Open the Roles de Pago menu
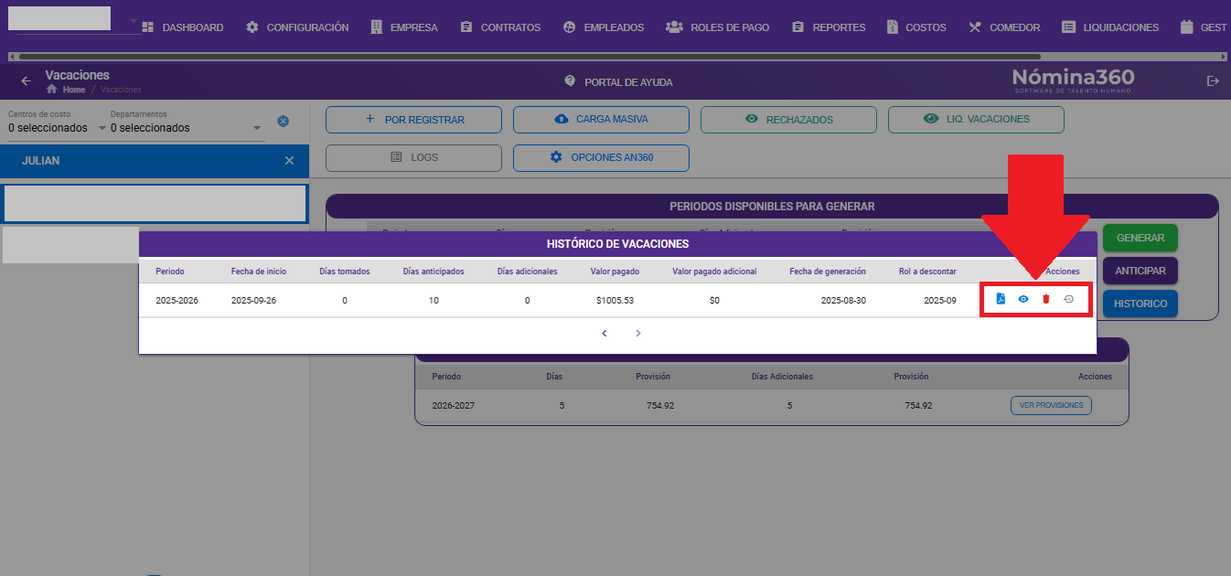This screenshot has height=576, width=1231. pyautogui.click(x=717, y=27)
